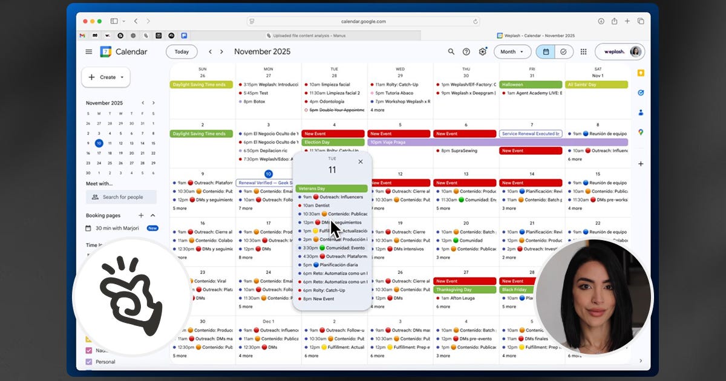
Task: Go back in Safari
Action: 136,21
